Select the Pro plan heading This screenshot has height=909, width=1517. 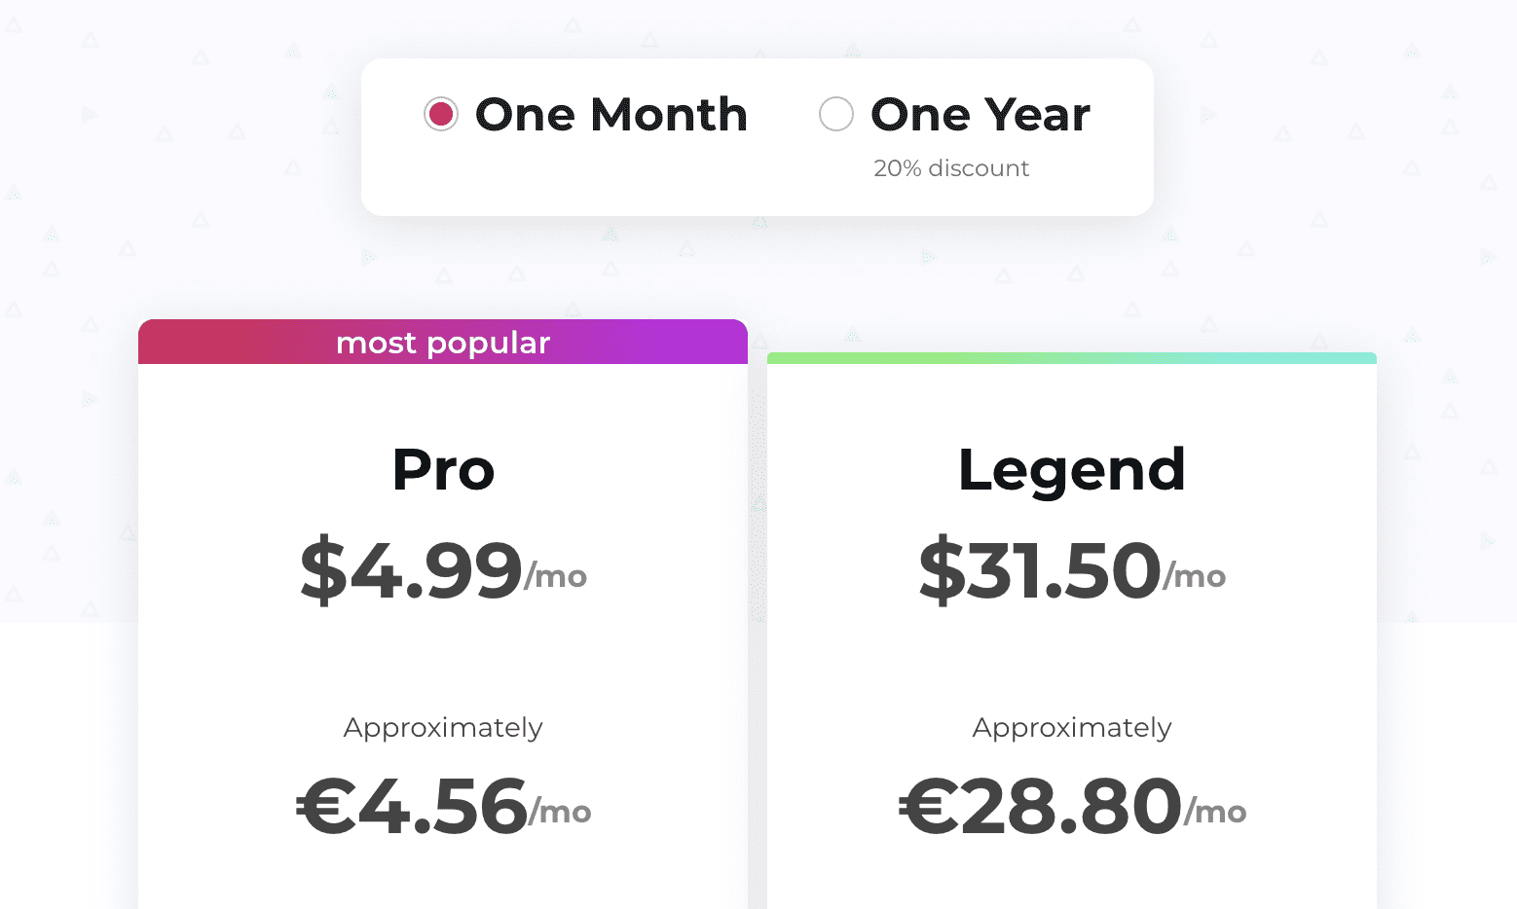[443, 470]
